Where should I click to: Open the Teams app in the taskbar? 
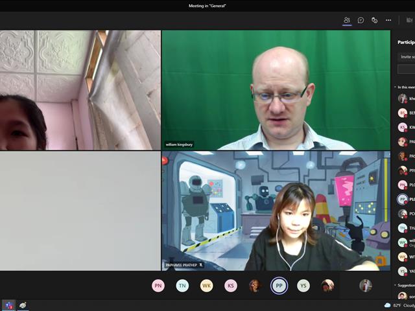(9, 305)
